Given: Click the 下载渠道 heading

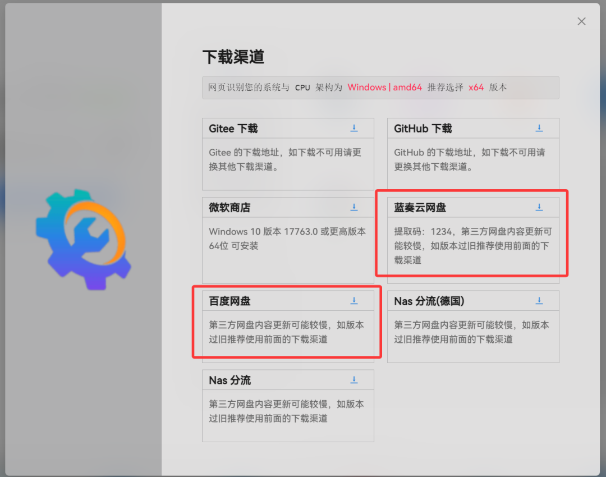Looking at the screenshot, I should (233, 57).
